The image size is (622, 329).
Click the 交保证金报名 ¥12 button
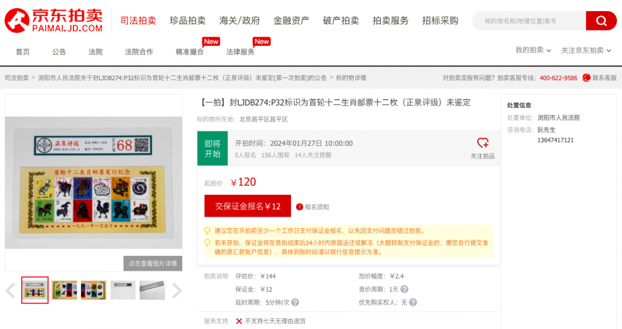[x=248, y=206]
